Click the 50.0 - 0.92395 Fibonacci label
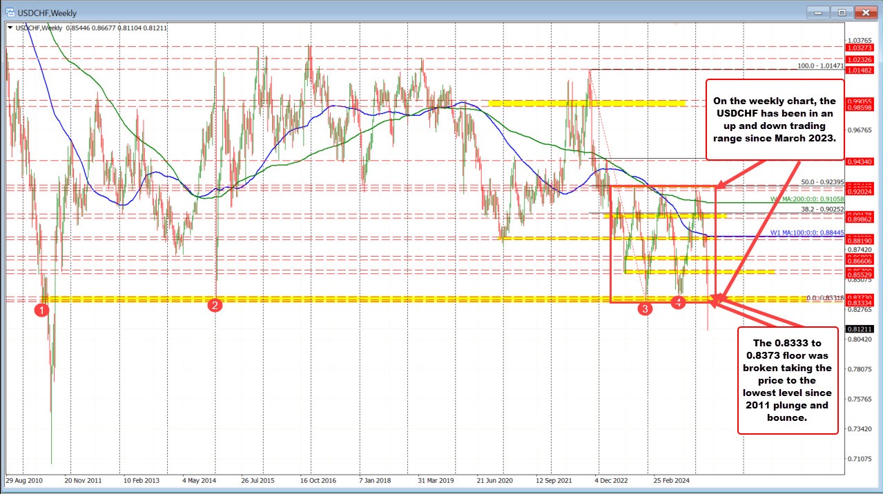This screenshot has width=883, height=494. coord(822,182)
